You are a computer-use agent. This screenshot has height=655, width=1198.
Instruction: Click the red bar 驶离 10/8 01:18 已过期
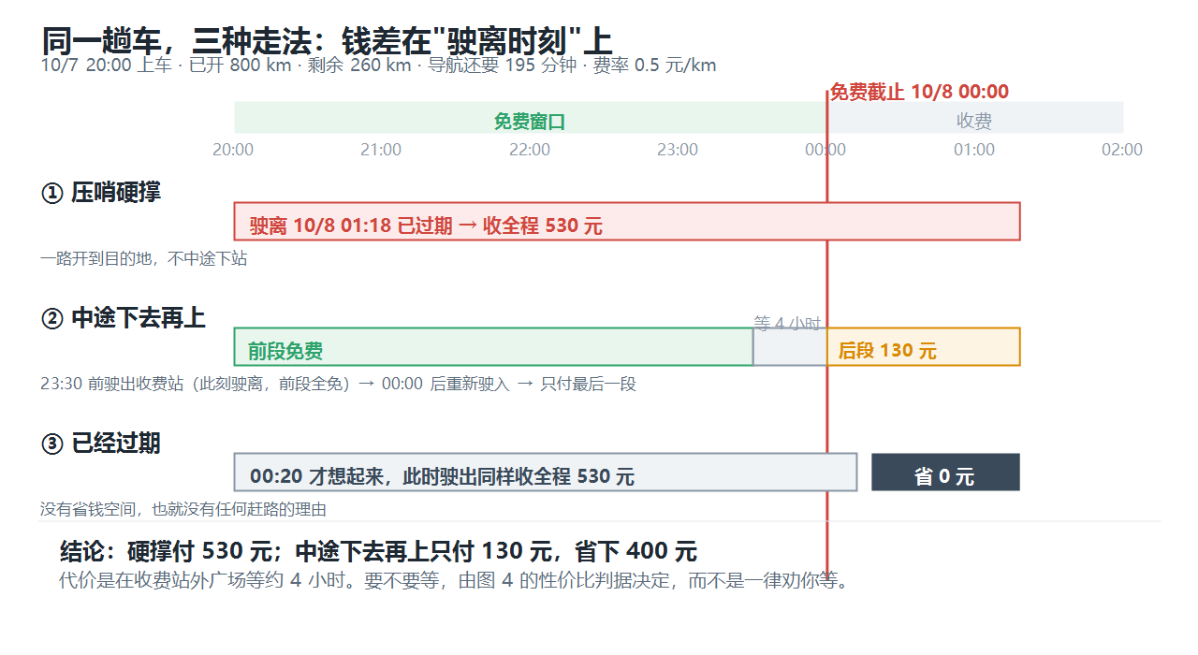coord(627,221)
